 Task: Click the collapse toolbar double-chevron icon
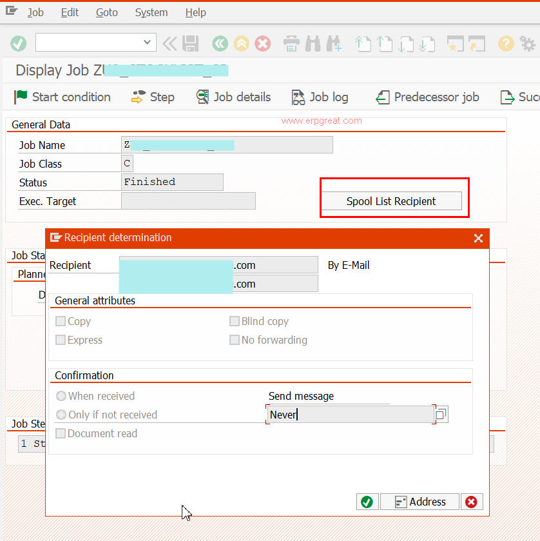[x=169, y=44]
